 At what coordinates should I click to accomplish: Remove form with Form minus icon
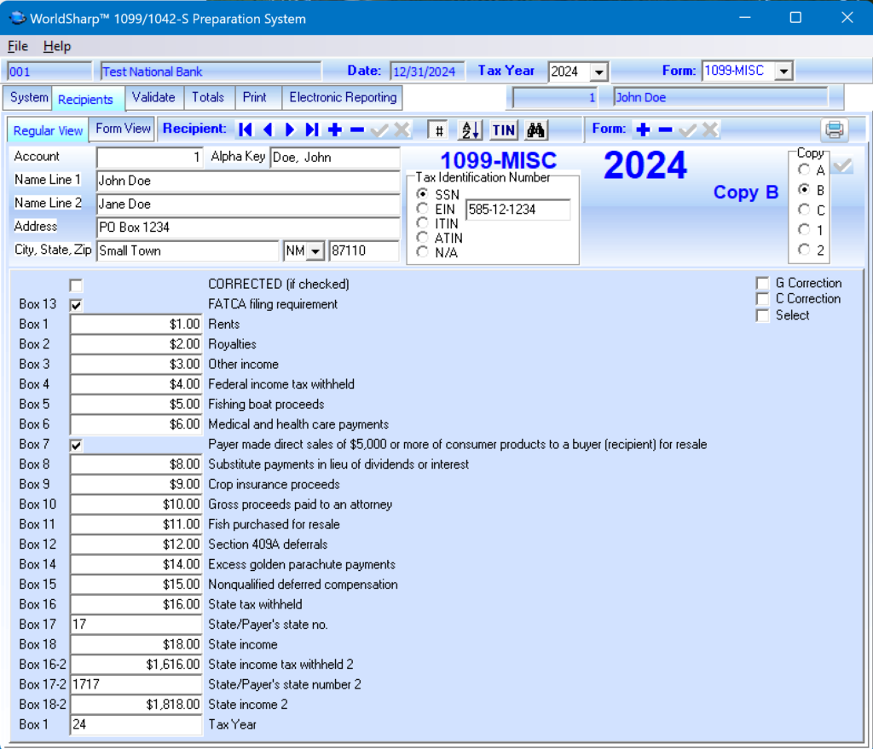[x=665, y=130]
